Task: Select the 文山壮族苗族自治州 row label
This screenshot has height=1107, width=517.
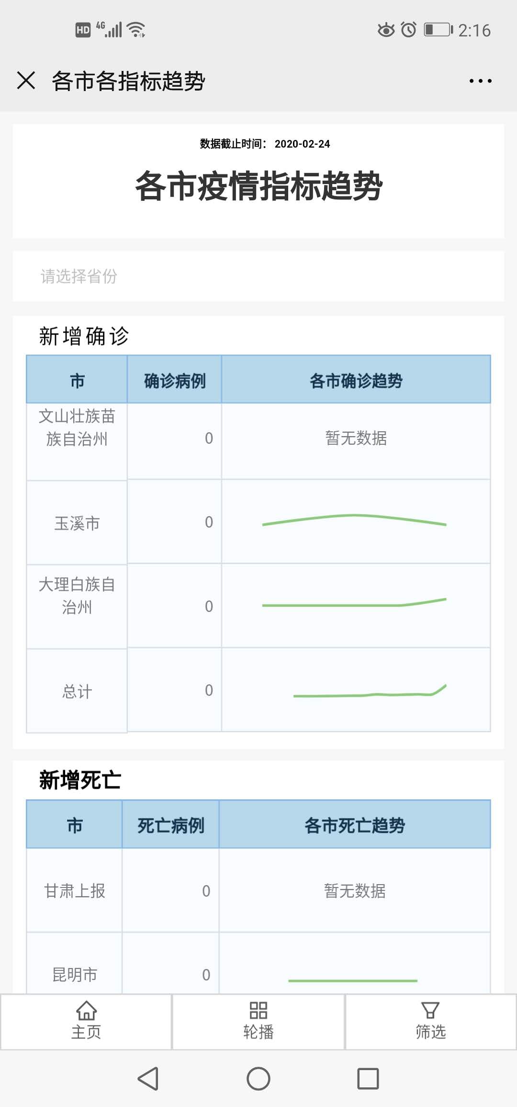Action: [x=77, y=427]
